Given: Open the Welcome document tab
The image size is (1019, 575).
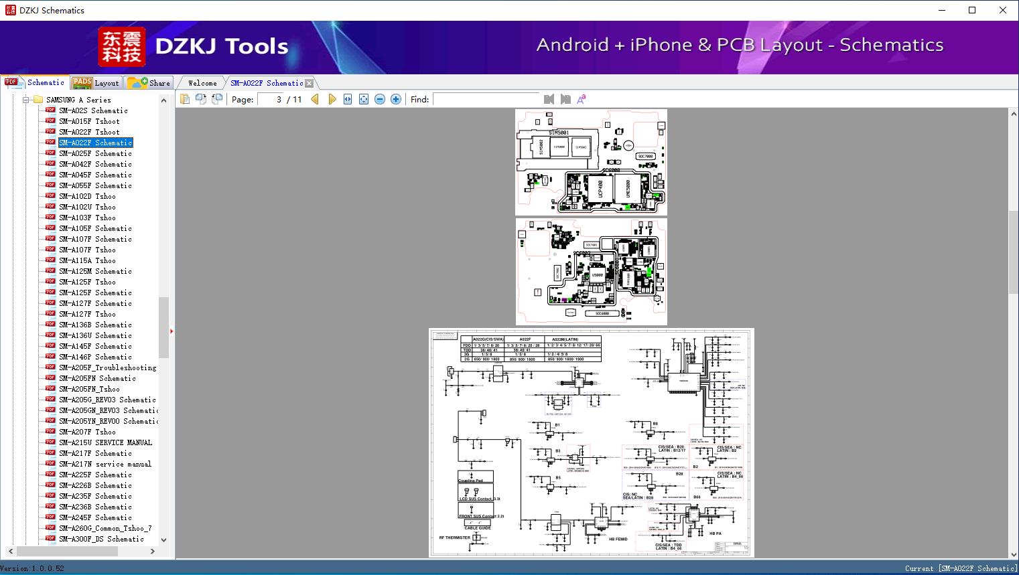Looking at the screenshot, I should (202, 83).
